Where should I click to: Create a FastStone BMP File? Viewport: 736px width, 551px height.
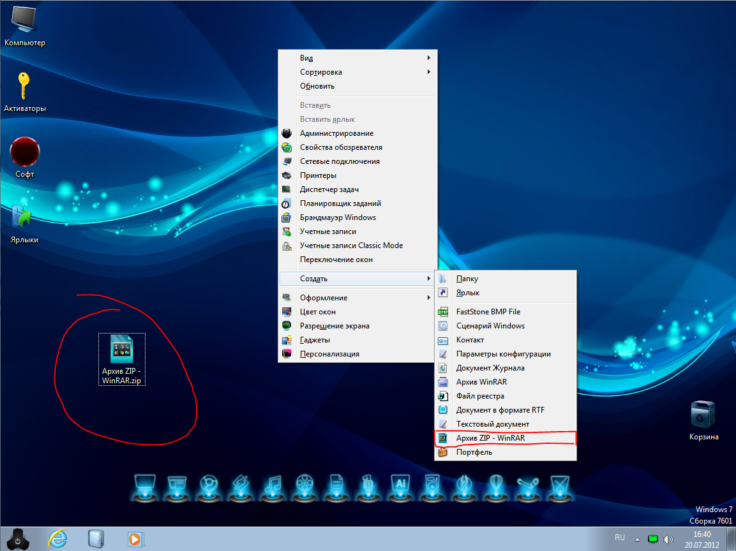(x=506, y=312)
